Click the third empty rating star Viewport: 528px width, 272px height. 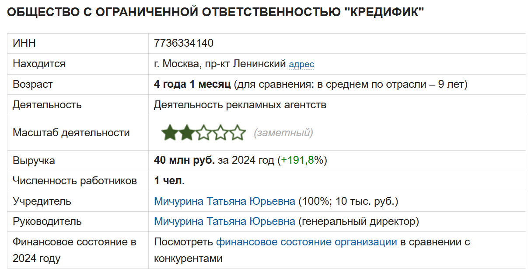[203, 133]
